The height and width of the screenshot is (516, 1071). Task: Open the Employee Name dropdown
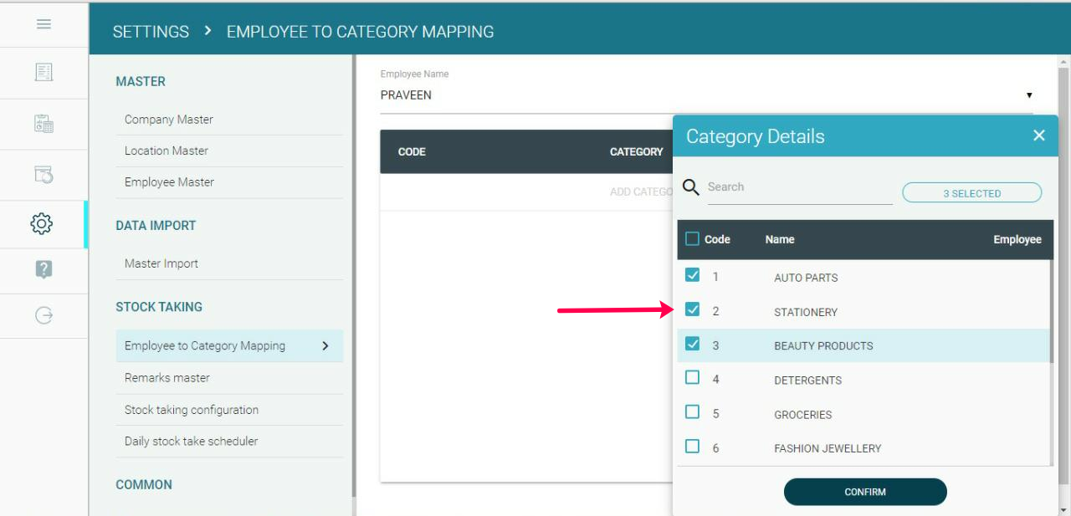click(x=1028, y=95)
